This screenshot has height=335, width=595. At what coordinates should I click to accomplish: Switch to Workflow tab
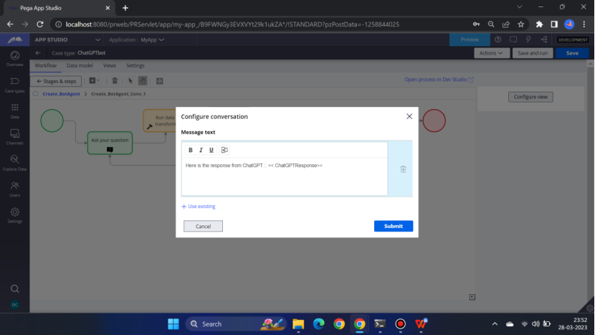46,65
